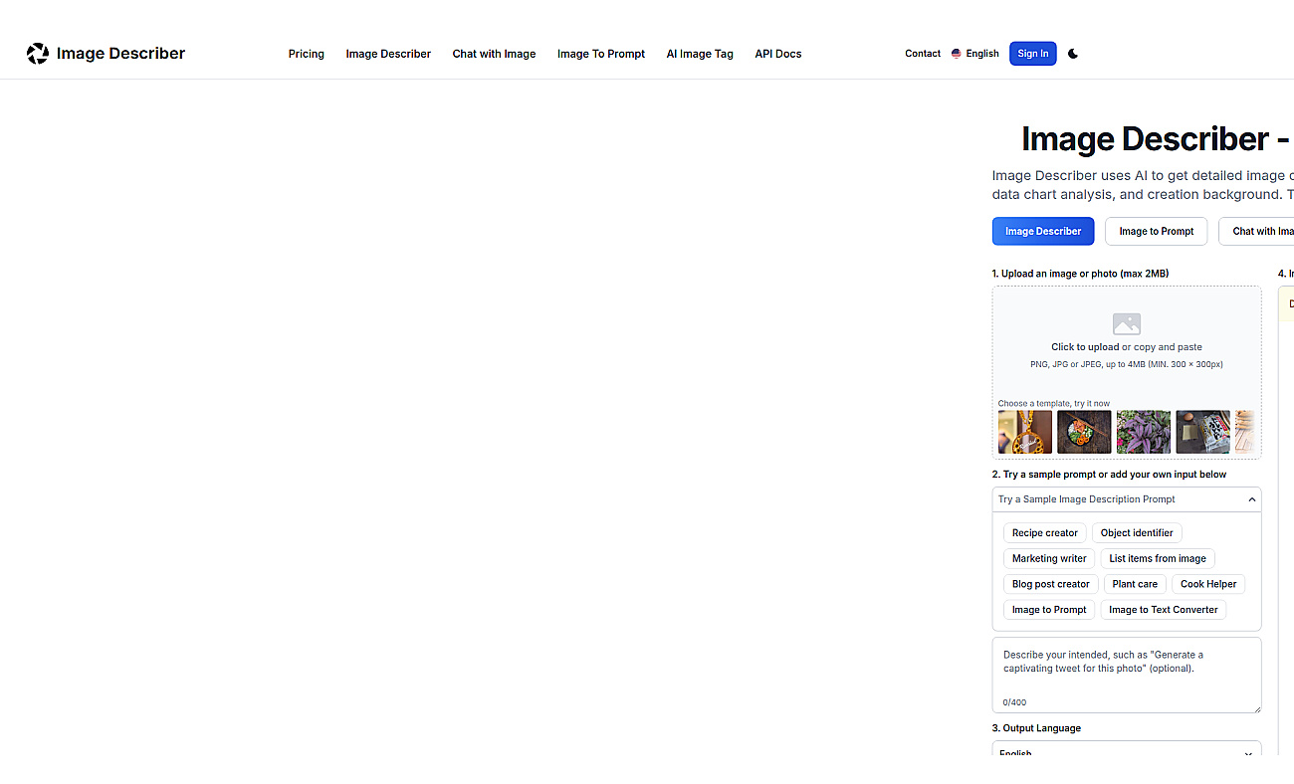Click 'PNG, JPG or JPEG, up to 4MB' text
The width and height of the screenshot is (1294, 784).
[1127, 365]
